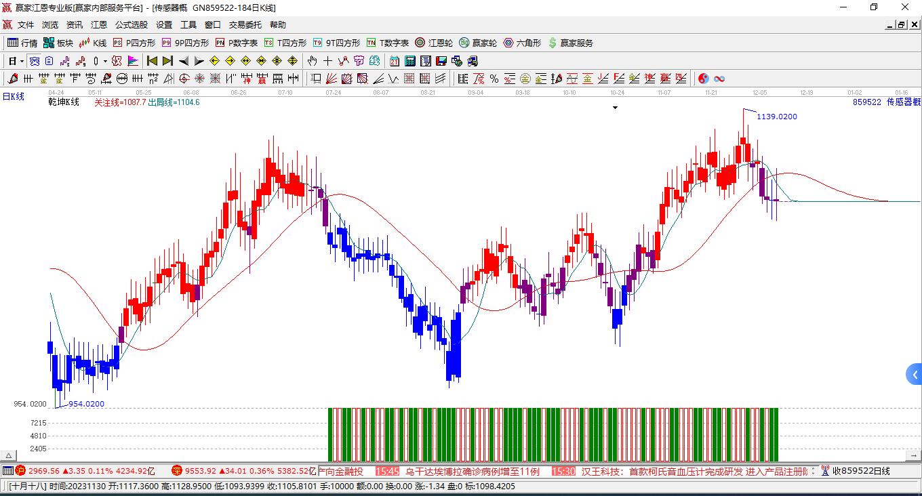
Task: Open 赢家服务 with dollar icon
Action: pos(571,43)
